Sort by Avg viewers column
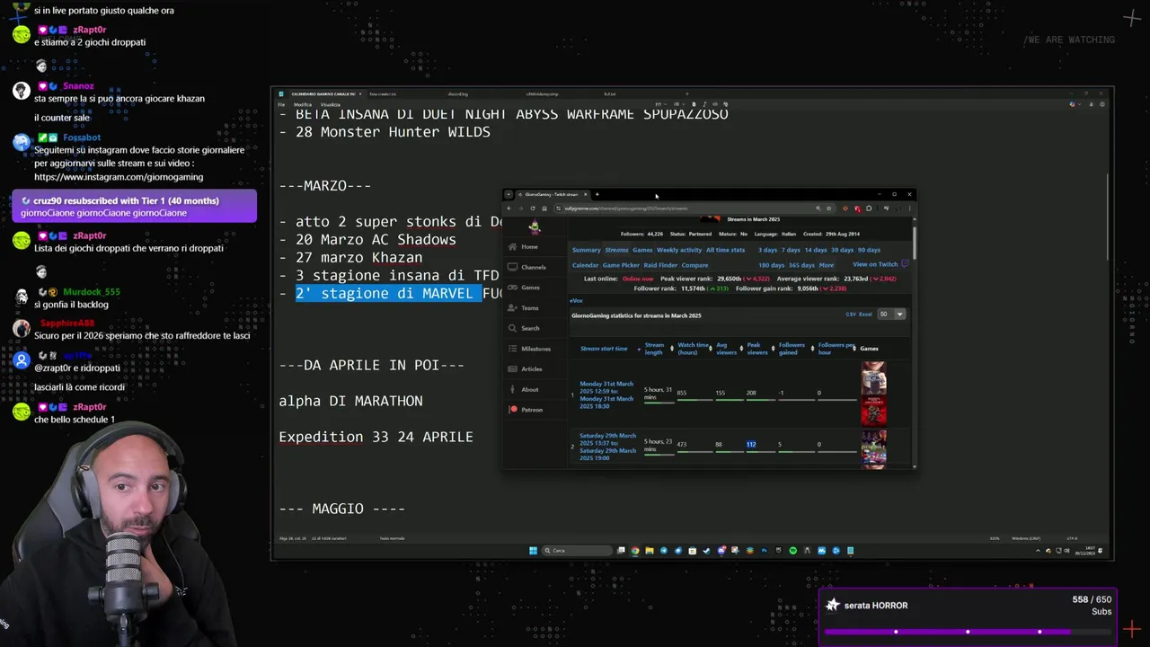The image size is (1150, 647). pos(726,349)
